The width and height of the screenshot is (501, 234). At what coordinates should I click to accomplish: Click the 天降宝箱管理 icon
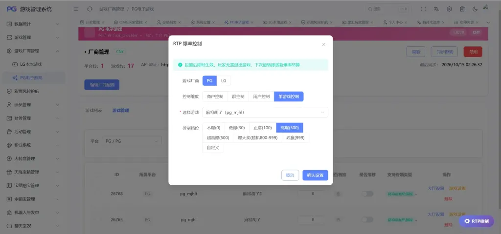tap(9, 172)
